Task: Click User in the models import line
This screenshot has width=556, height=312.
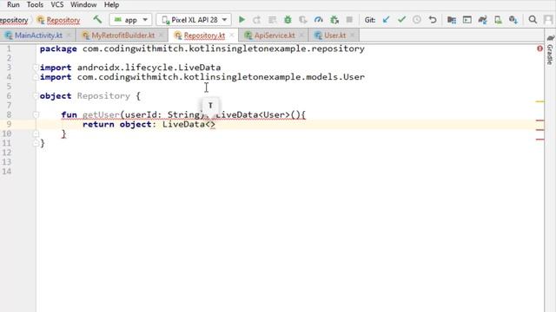Action: (354, 77)
